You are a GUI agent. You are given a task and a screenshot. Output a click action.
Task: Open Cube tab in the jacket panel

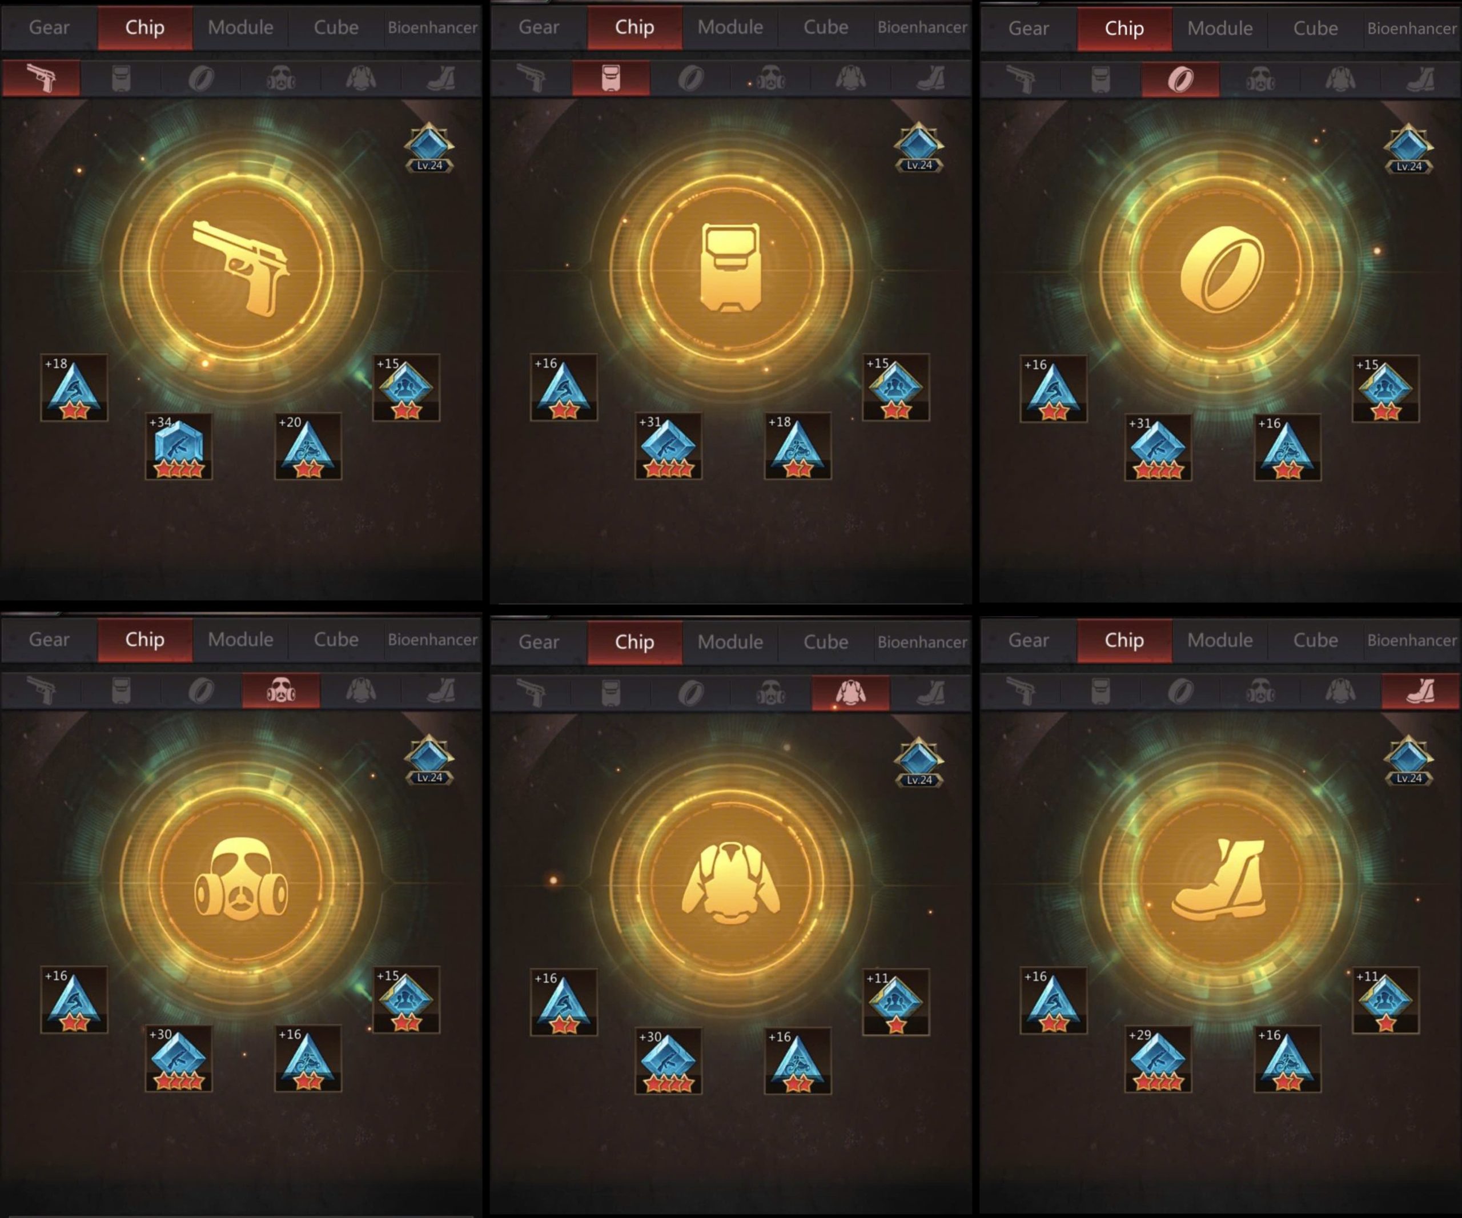(x=826, y=641)
